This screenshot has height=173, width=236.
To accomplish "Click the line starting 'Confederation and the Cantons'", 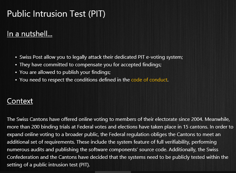I will (x=118, y=157).
